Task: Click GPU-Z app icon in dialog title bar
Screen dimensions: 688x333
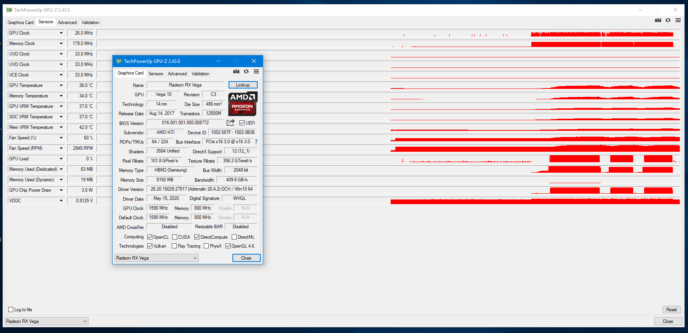Action: tap(119, 61)
